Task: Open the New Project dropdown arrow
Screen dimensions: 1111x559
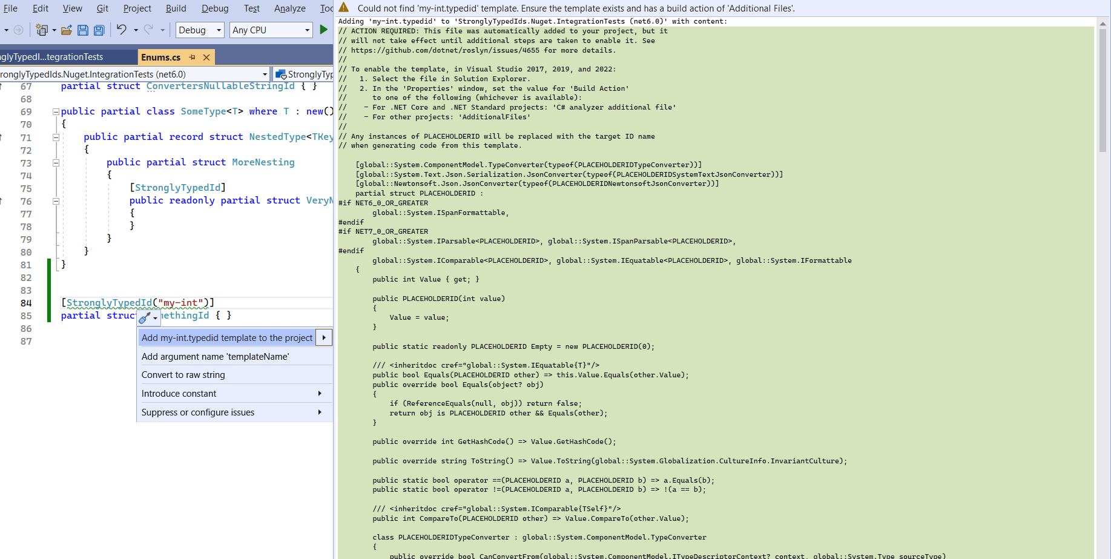Action: pyautogui.click(x=54, y=30)
